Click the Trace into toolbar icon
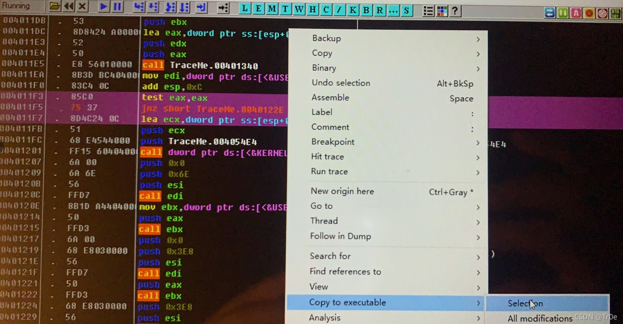The width and height of the screenshot is (623, 324). 170,7
